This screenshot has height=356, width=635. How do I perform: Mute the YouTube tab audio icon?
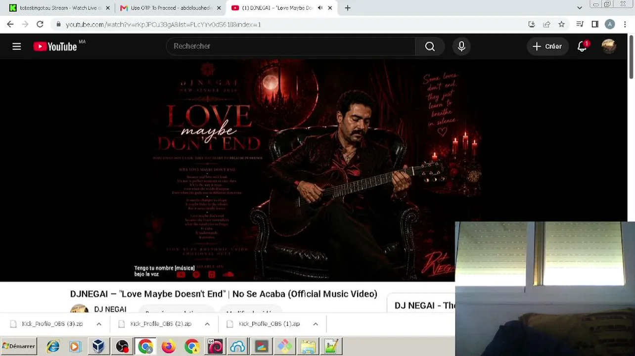coord(320,8)
